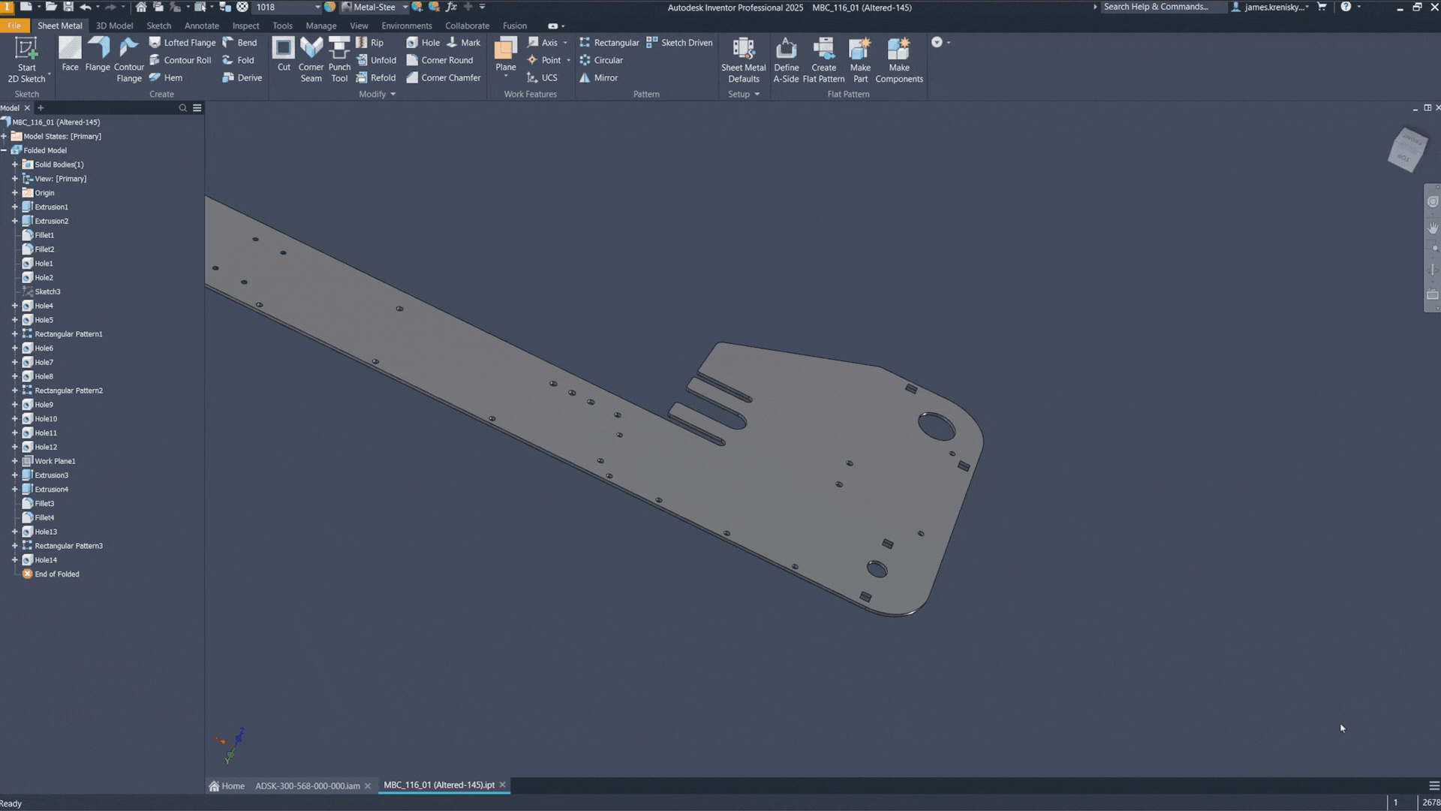Select the Flange tool
This screenshot has width=1441, height=811.
coord(98,54)
